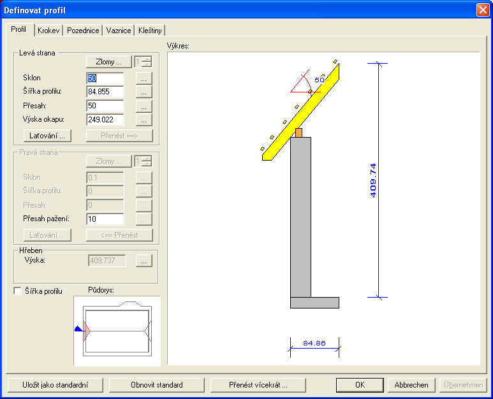Confirm with the OK button

click(360, 385)
